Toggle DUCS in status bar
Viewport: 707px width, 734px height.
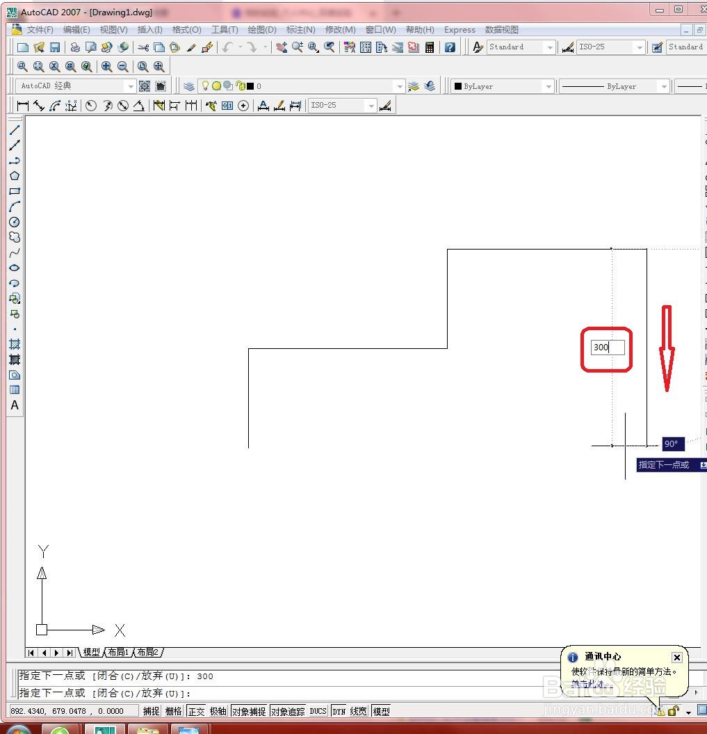point(318,711)
